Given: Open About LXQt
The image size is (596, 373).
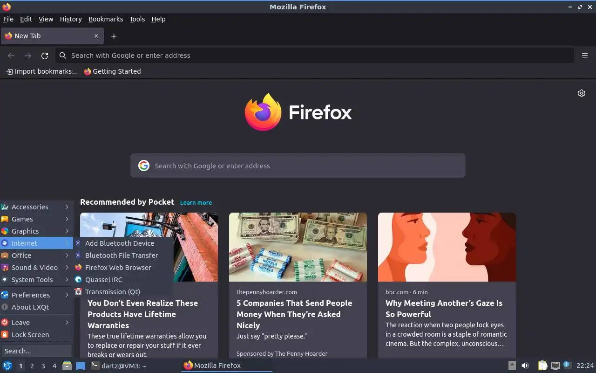Looking at the screenshot, I should (x=36, y=307).
